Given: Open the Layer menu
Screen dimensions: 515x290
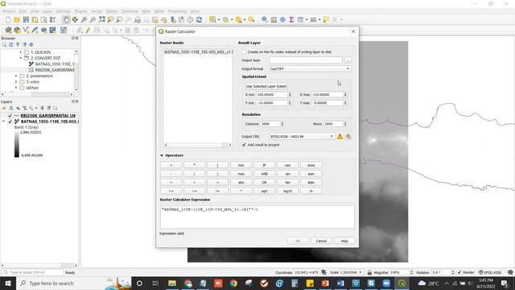Looking at the screenshot, I should point(47,11).
